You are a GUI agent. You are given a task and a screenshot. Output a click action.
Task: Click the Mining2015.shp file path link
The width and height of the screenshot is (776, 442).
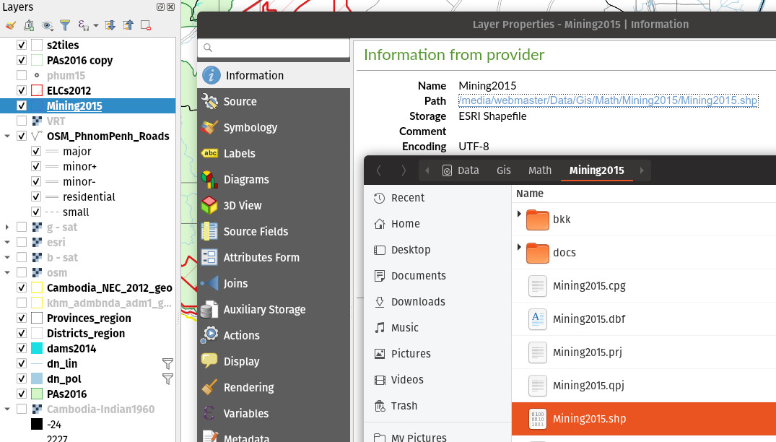click(608, 101)
